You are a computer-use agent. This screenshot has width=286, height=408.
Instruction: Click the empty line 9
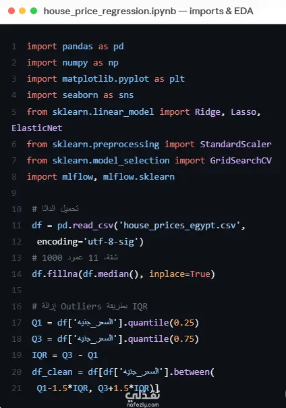click(143, 193)
